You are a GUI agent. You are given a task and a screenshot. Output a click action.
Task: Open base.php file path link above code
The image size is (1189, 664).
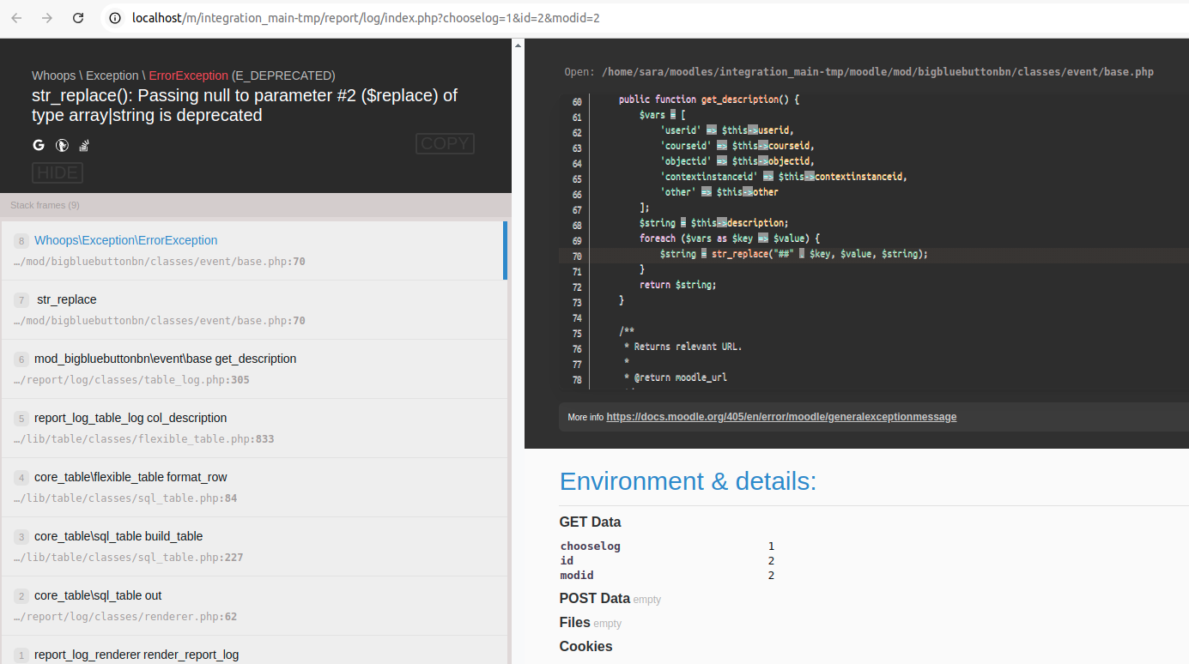[x=877, y=72]
